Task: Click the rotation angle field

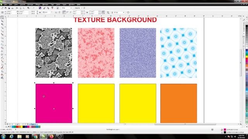Action: pyautogui.click(x=47, y=12)
